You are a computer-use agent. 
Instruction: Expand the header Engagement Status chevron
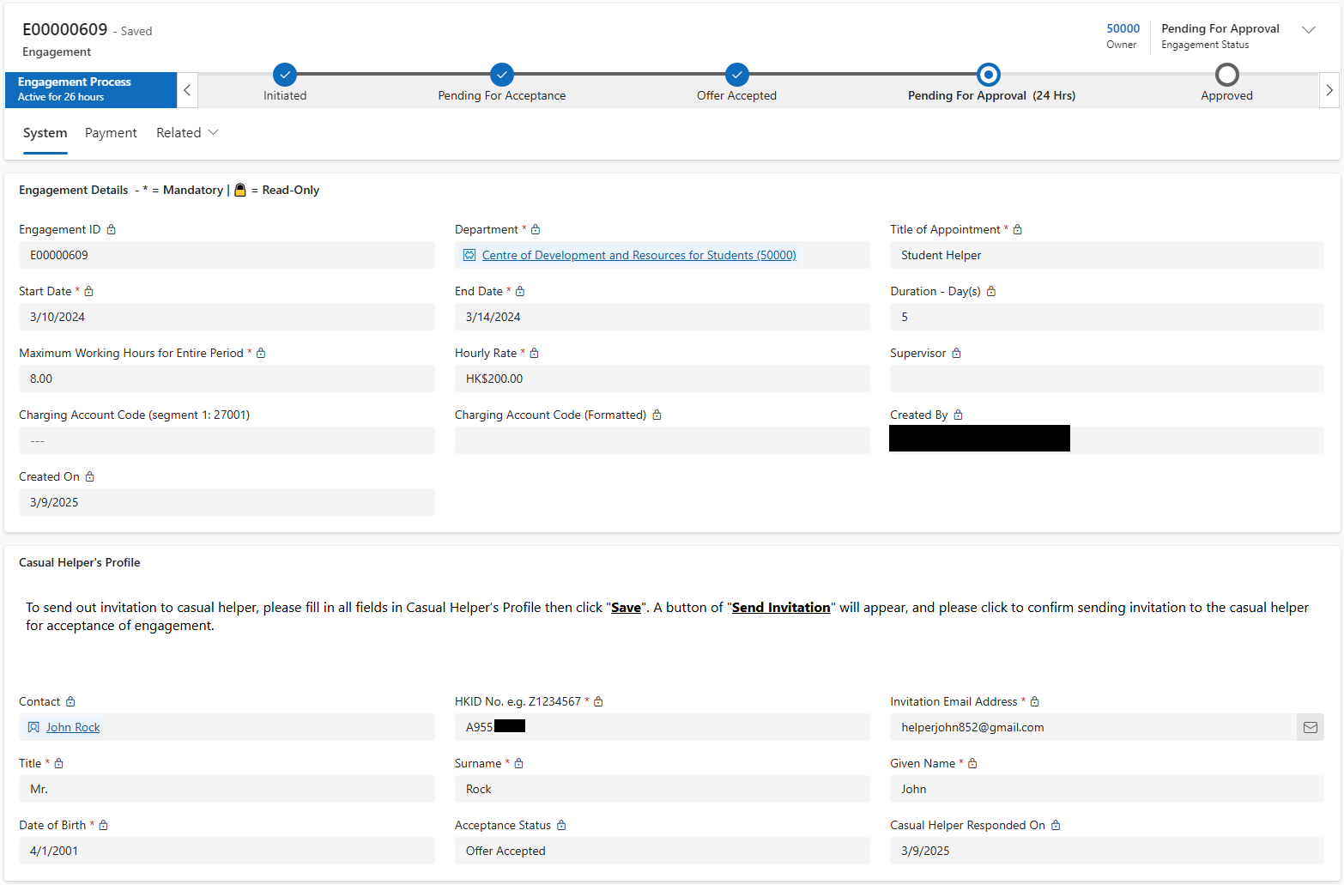(1309, 30)
